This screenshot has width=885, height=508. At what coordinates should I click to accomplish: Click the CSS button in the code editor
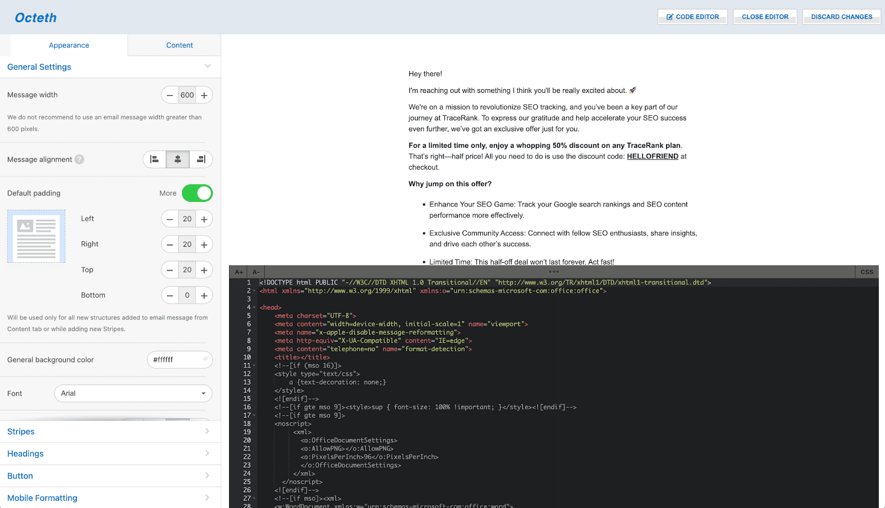click(x=866, y=272)
